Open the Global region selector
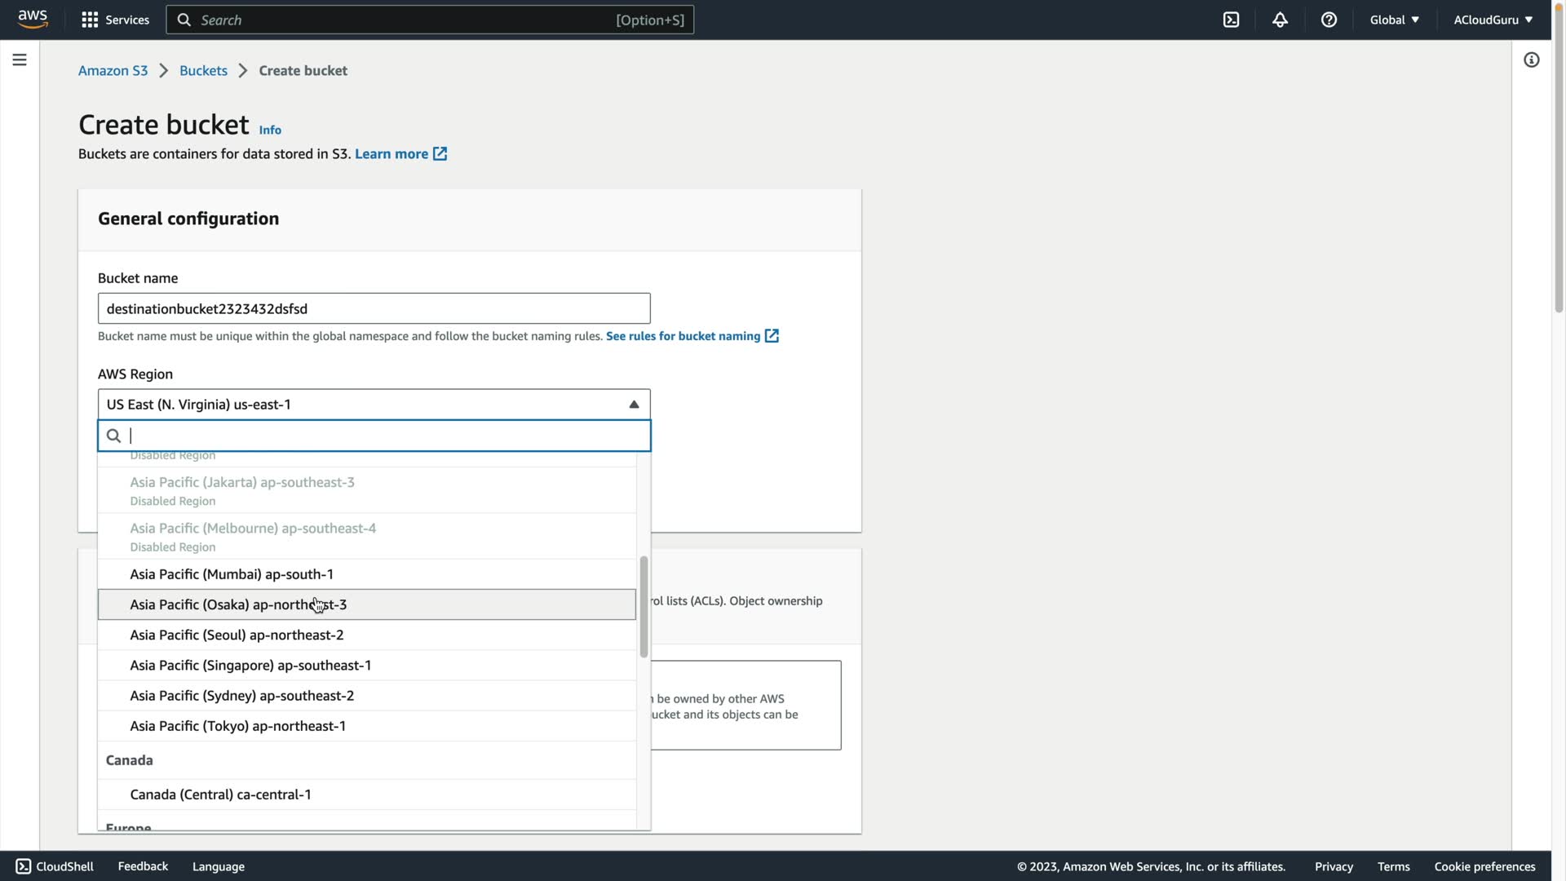 coord(1394,20)
